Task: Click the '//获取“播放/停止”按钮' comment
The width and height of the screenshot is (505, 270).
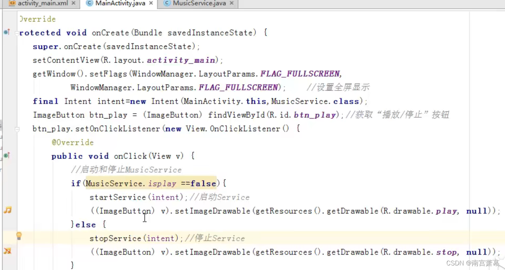Action: [x=397, y=115]
